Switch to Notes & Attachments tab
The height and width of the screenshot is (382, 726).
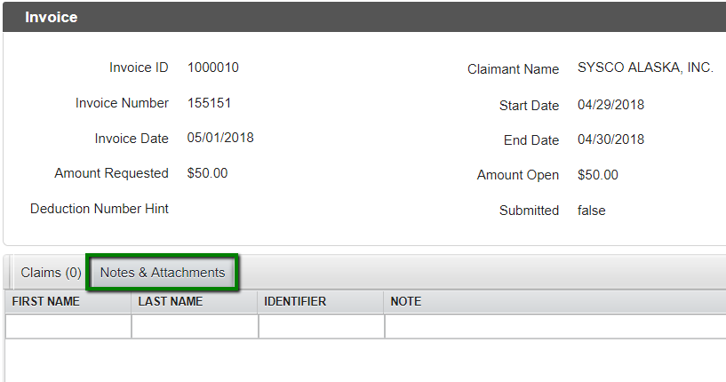click(163, 273)
